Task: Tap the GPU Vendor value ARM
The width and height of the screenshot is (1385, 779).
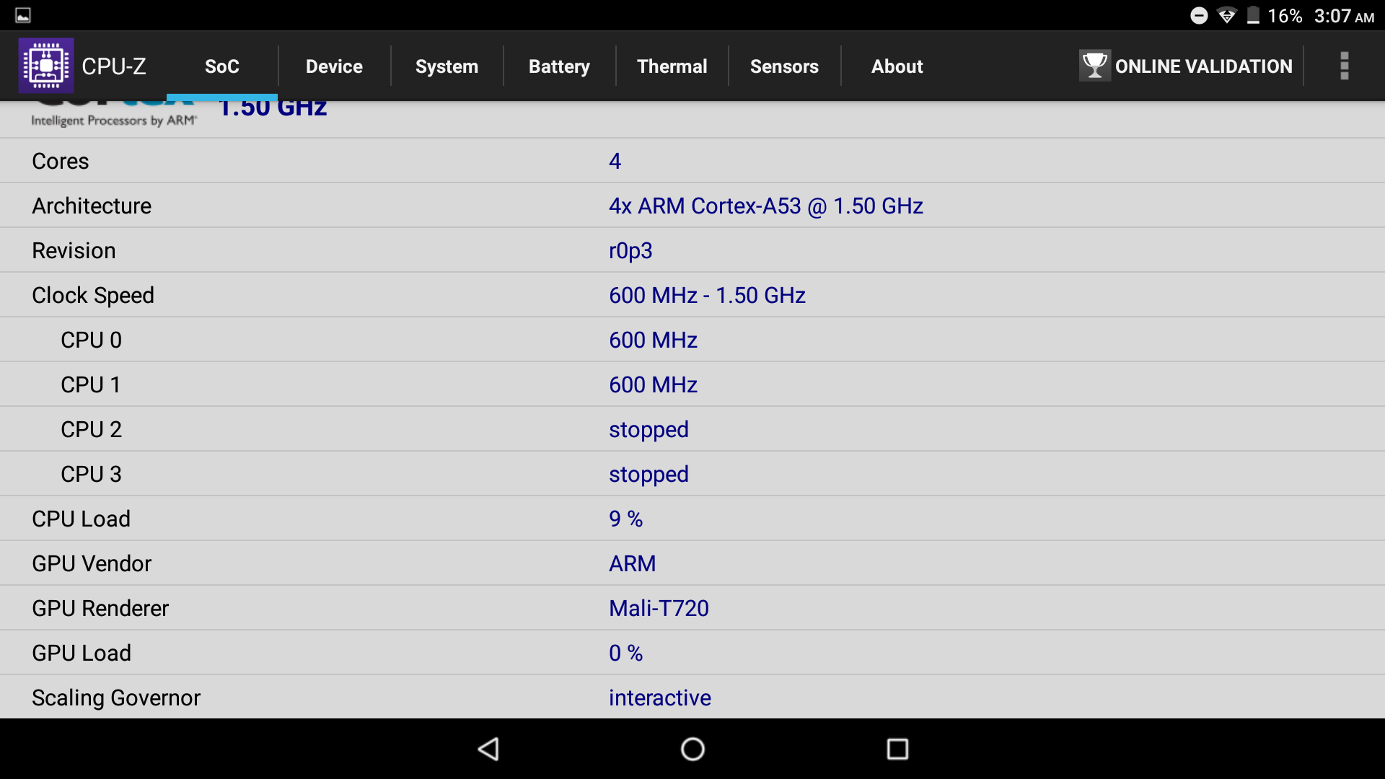Action: (x=632, y=563)
